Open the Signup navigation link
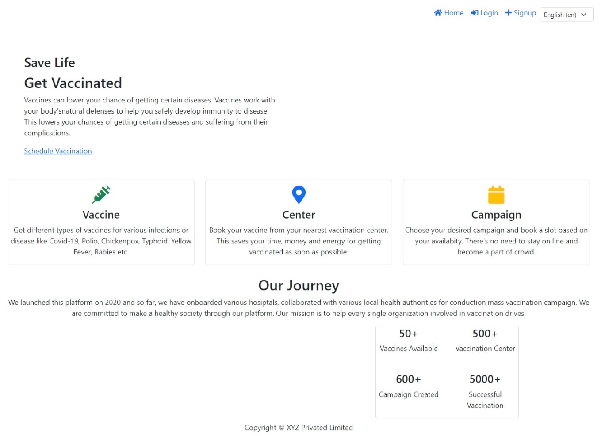Viewport: 605px width, 436px height. click(x=525, y=13)
